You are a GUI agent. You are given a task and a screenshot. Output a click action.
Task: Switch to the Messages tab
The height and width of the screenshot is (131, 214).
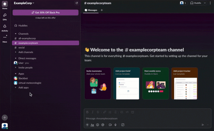click(x=91, y=10)
